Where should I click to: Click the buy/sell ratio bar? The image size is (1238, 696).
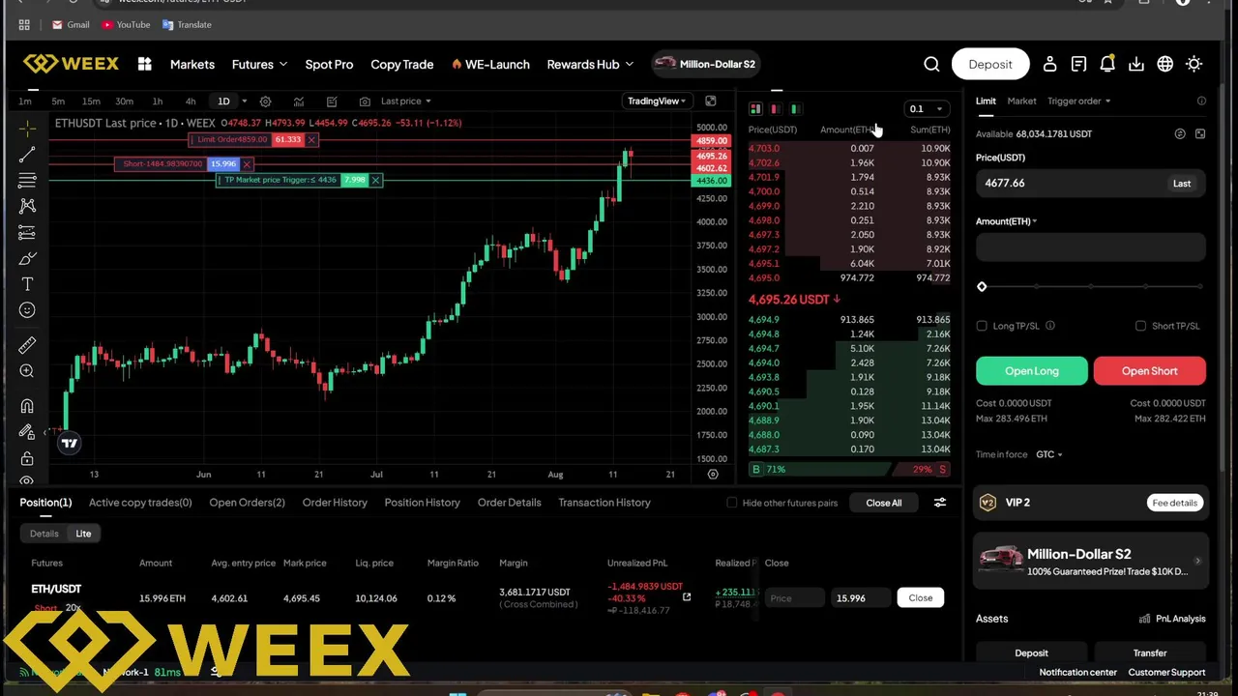coord(849,470)
